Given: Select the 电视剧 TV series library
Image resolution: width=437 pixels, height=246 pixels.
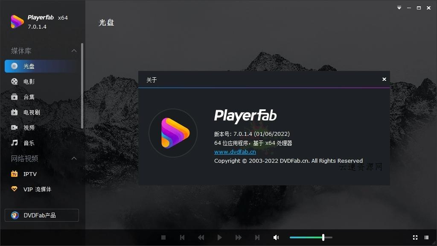Looking at the screenshot, I should [x=30, y=112].
